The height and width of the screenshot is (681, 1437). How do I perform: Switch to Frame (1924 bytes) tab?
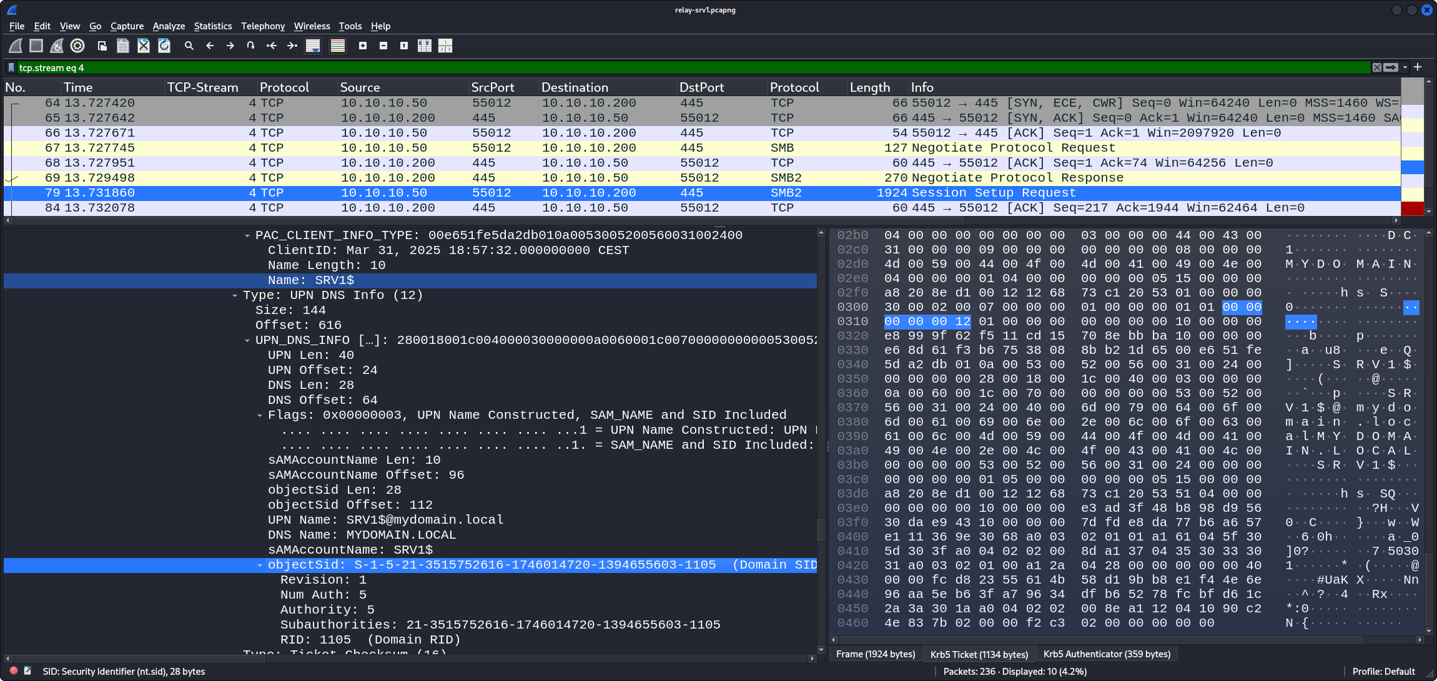tap(876, 654)
